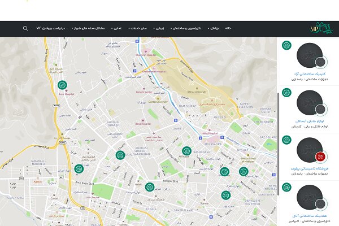
Task: Click subtitle under کلینیک ساختمانی آزاد
Action: point(310,79)
